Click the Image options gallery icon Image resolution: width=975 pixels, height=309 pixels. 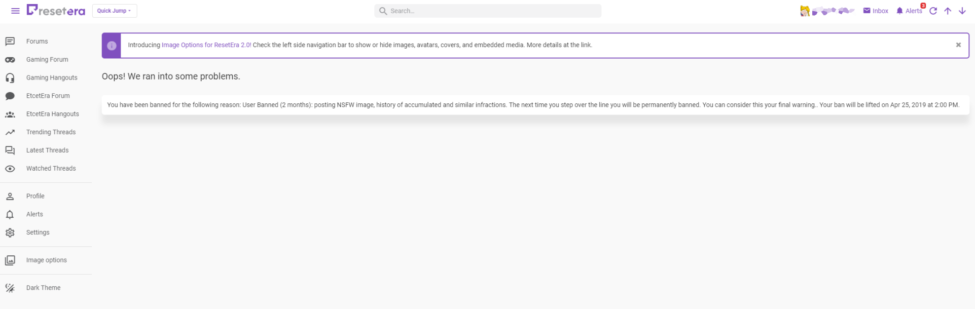click(x=10, y=260)
